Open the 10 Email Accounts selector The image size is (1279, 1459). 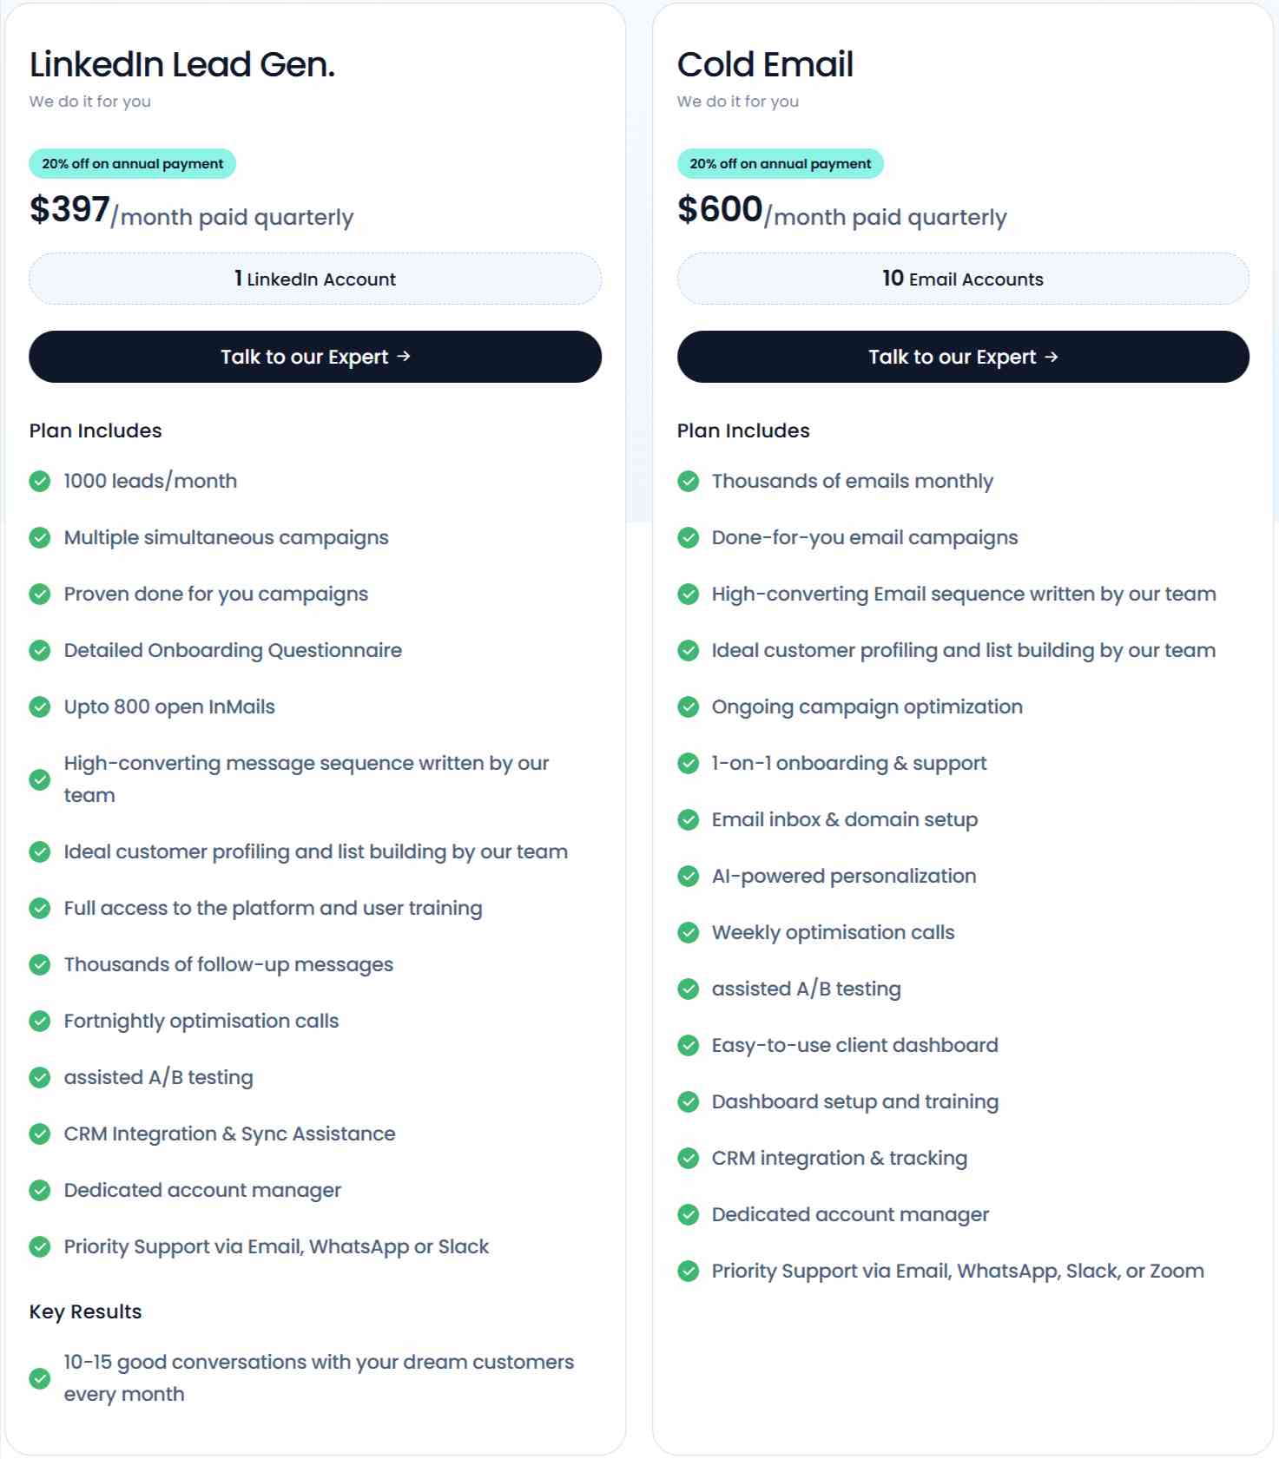point(962,278)
